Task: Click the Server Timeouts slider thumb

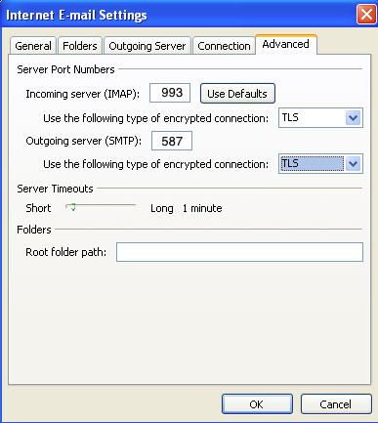Action: 72,207
